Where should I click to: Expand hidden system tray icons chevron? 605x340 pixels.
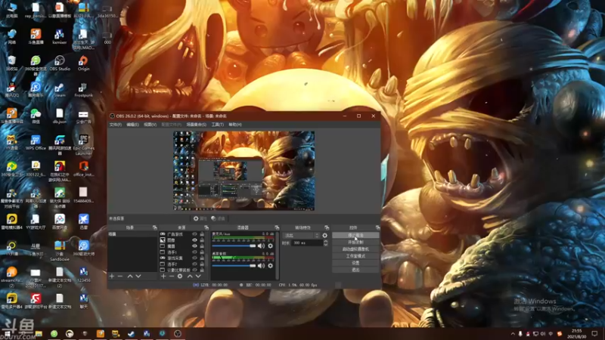click(513, 334)
